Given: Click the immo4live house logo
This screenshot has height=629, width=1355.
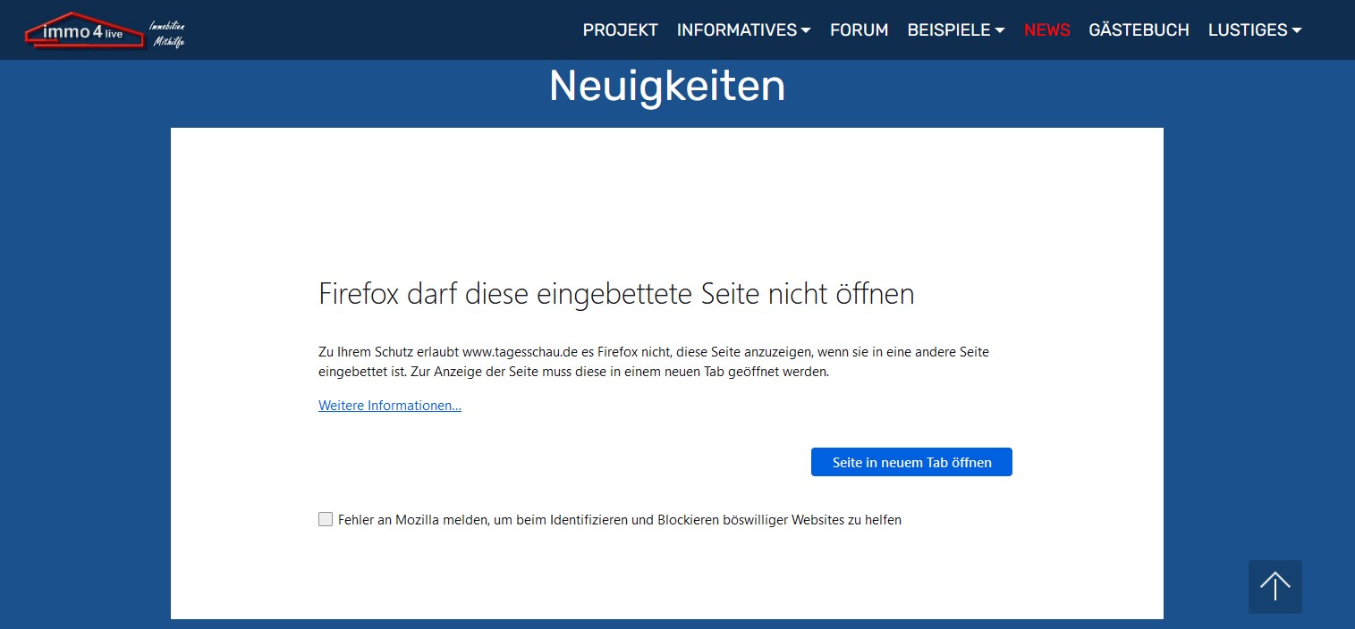Looking at the screenshot, I should (x=84, y=30).
